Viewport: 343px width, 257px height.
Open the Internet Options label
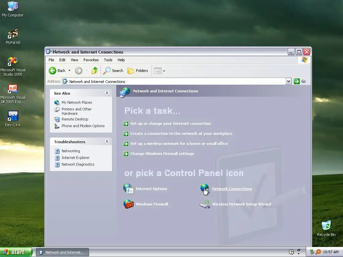coord(151,189)
